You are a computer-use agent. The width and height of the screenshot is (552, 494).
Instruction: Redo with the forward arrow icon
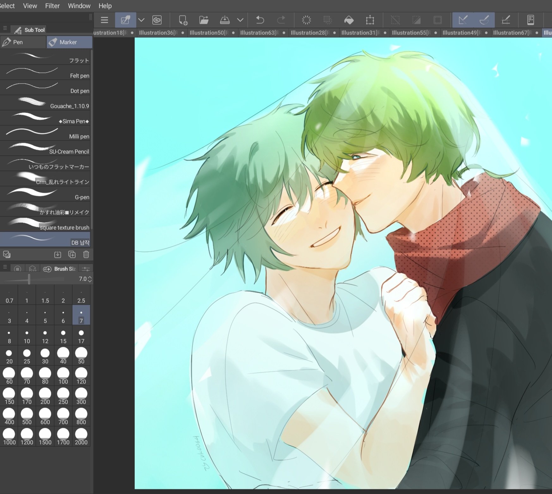281,20
